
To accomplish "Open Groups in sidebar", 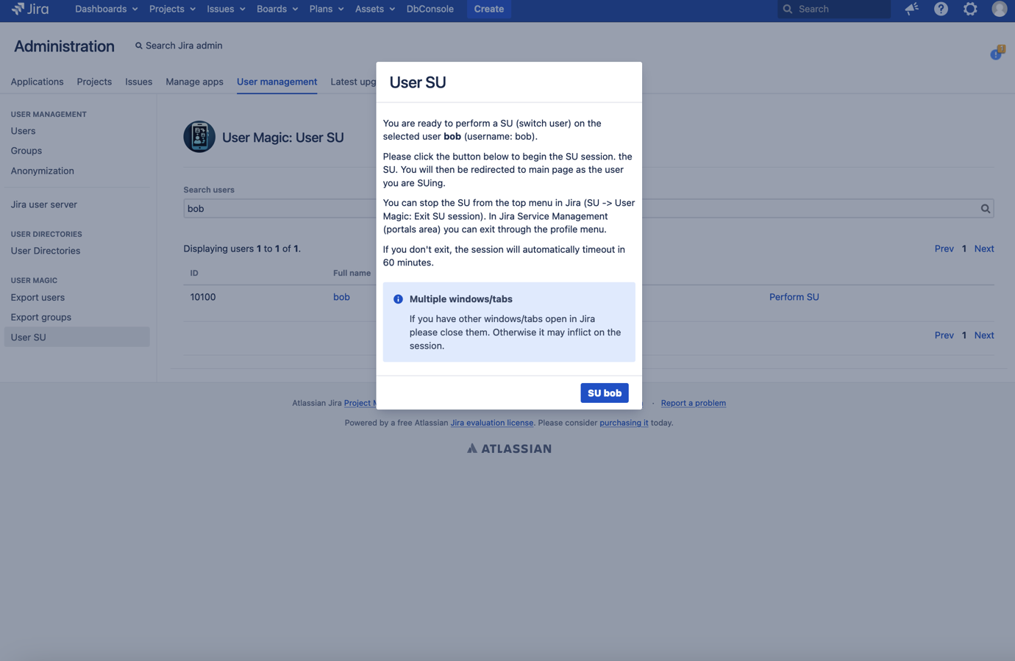I will coord(26,151).
